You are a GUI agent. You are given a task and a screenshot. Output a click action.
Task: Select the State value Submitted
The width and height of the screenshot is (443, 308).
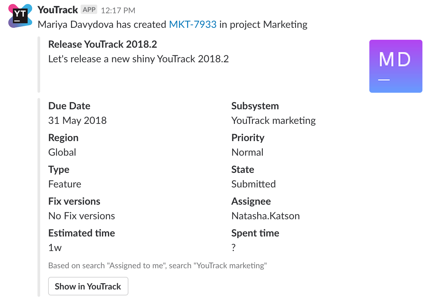coord(253,184)
